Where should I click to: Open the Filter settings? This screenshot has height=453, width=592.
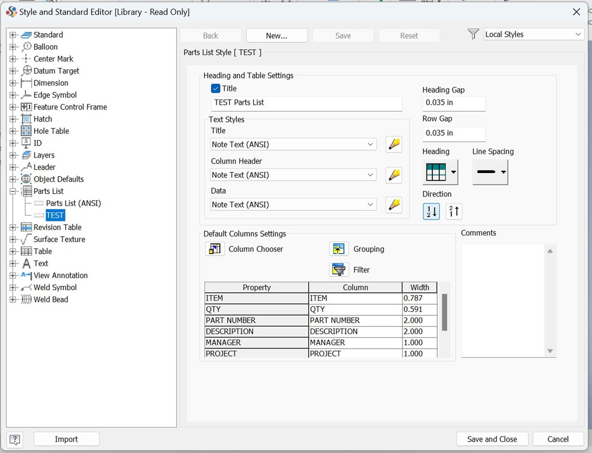coord(339,270)
